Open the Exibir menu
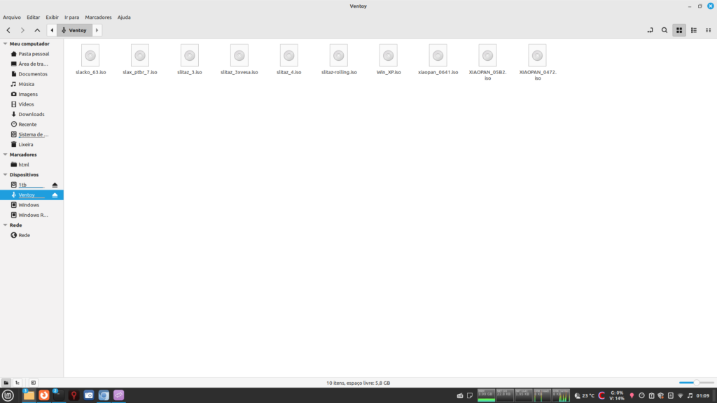The image size is (717, 403). click(x=53, y=17)
